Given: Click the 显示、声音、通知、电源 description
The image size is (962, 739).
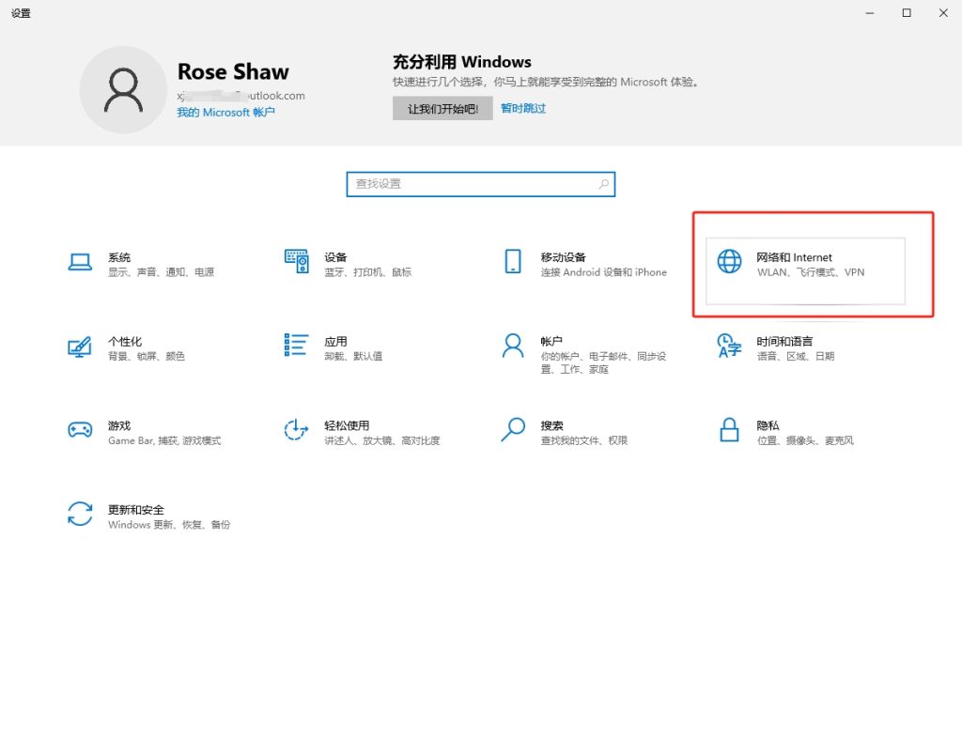Looking at the screenshot, I should [x=162, y=272].
